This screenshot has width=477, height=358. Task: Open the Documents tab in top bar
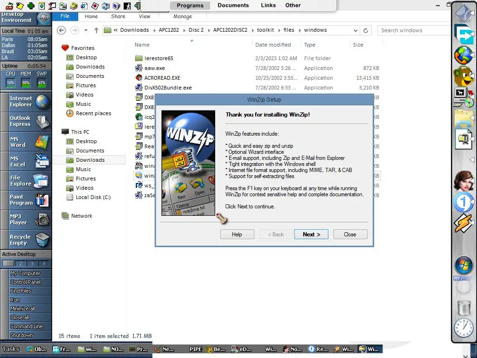[x=233, y=6]
